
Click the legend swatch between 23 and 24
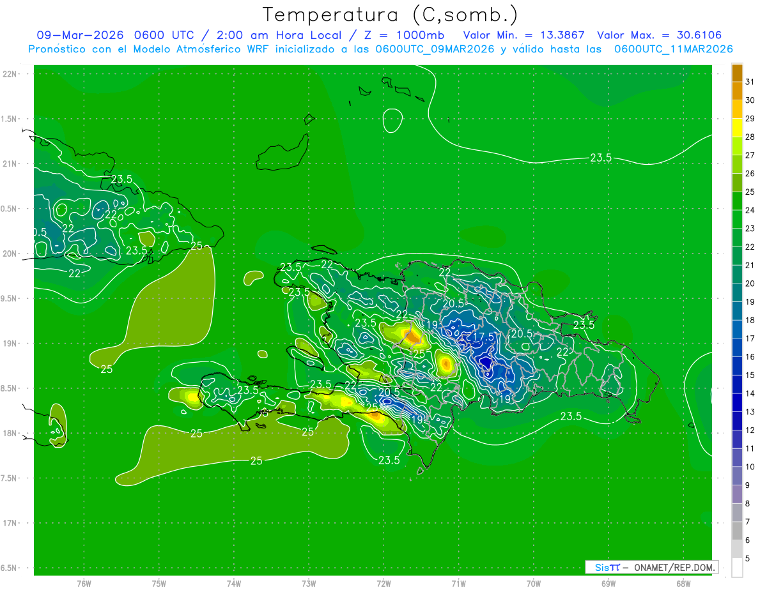pyautogui.click(x=737, y=220)
